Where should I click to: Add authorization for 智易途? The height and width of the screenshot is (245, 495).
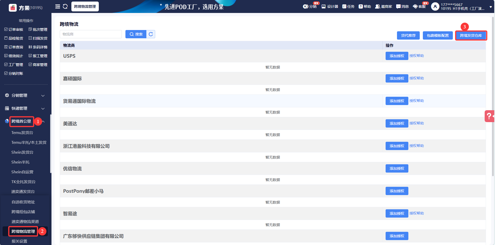(x=397, y=213)
